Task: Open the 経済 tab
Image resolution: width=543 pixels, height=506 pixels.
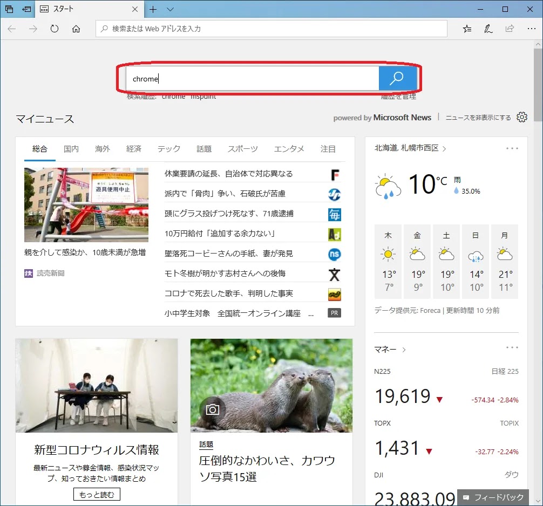Action: [134, 149]
